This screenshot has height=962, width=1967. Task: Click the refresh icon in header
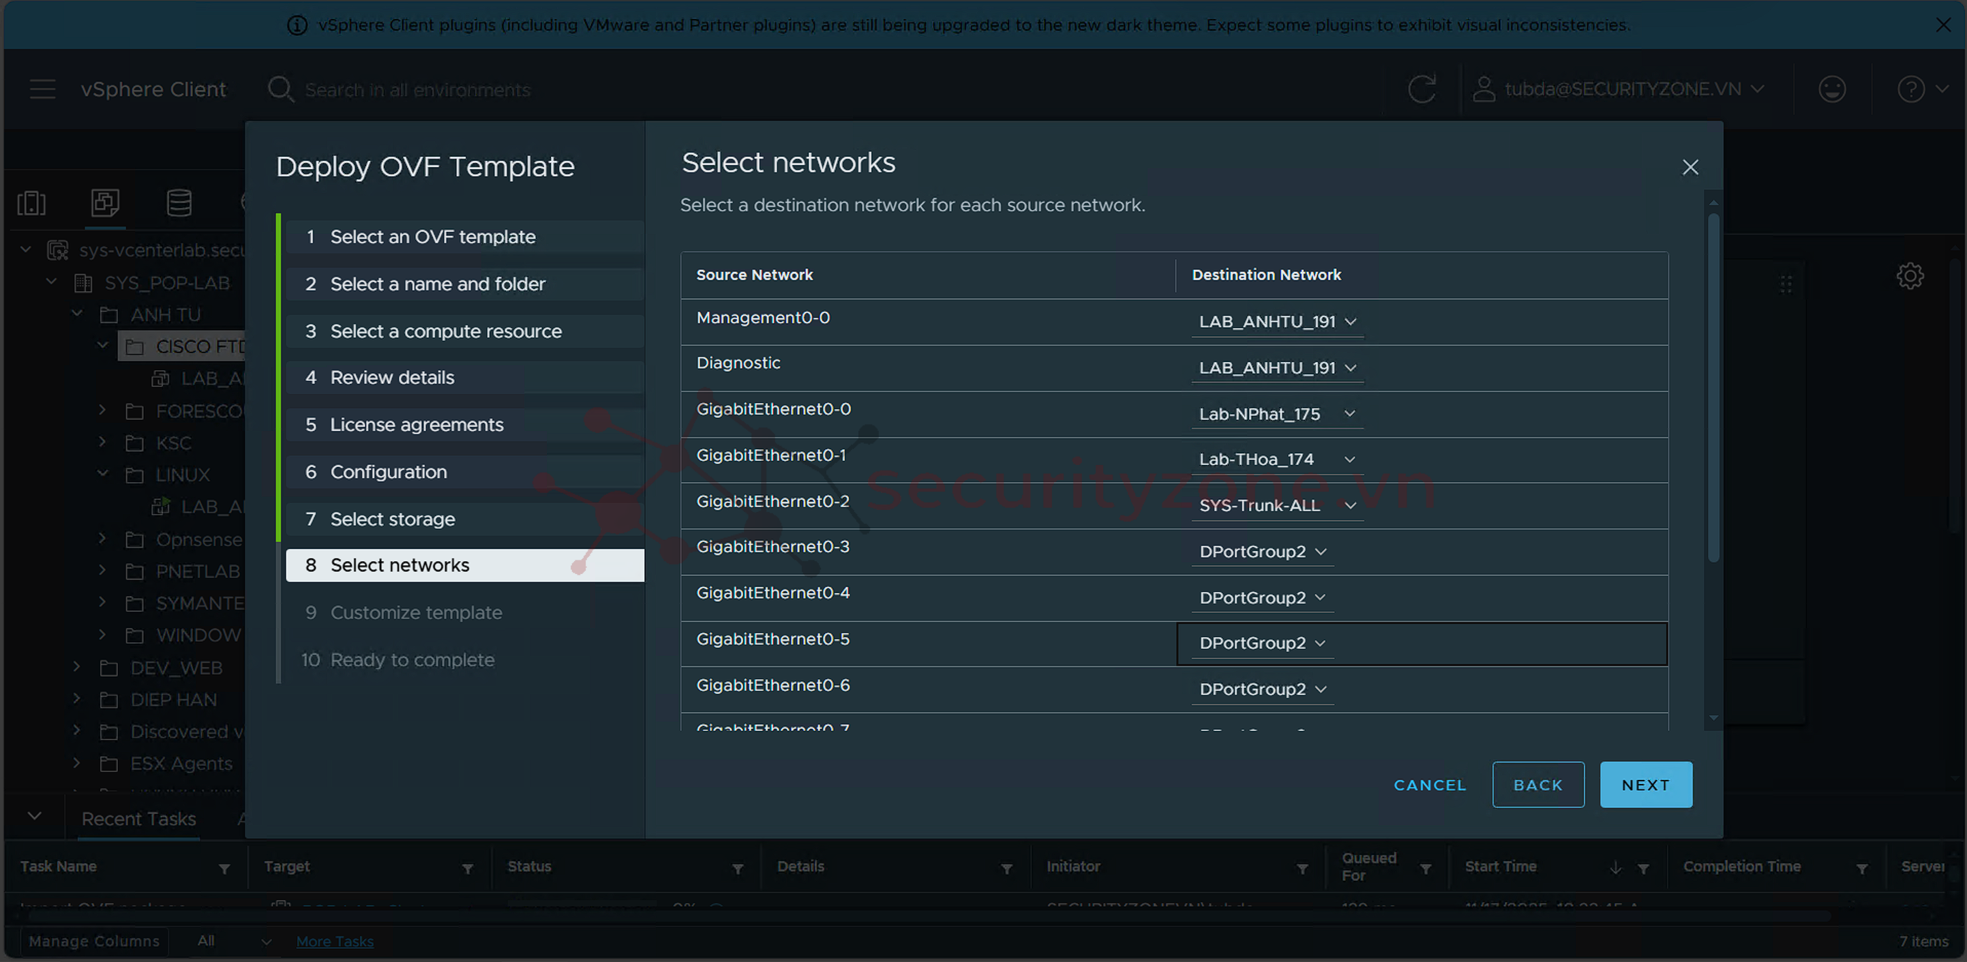(x=1421, y=89)
